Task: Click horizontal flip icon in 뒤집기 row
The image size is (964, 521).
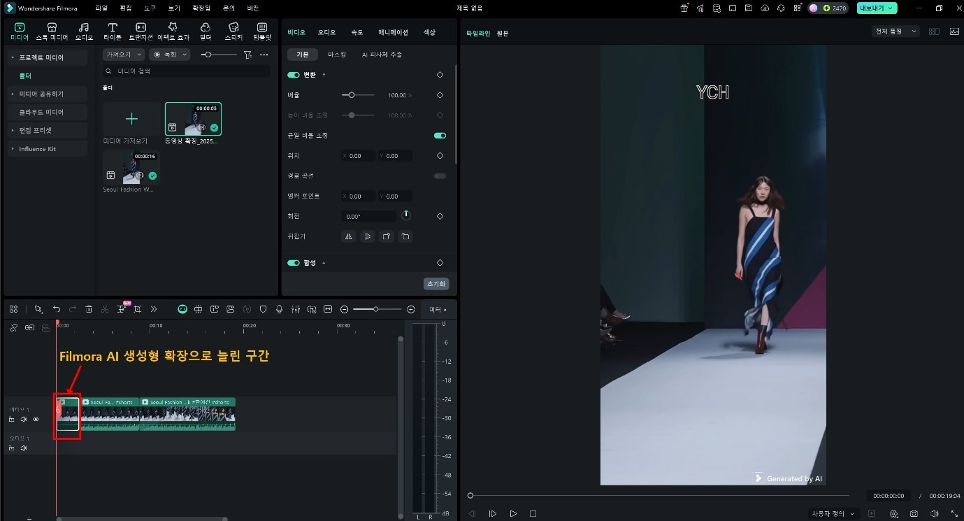Action: [348, 237]
